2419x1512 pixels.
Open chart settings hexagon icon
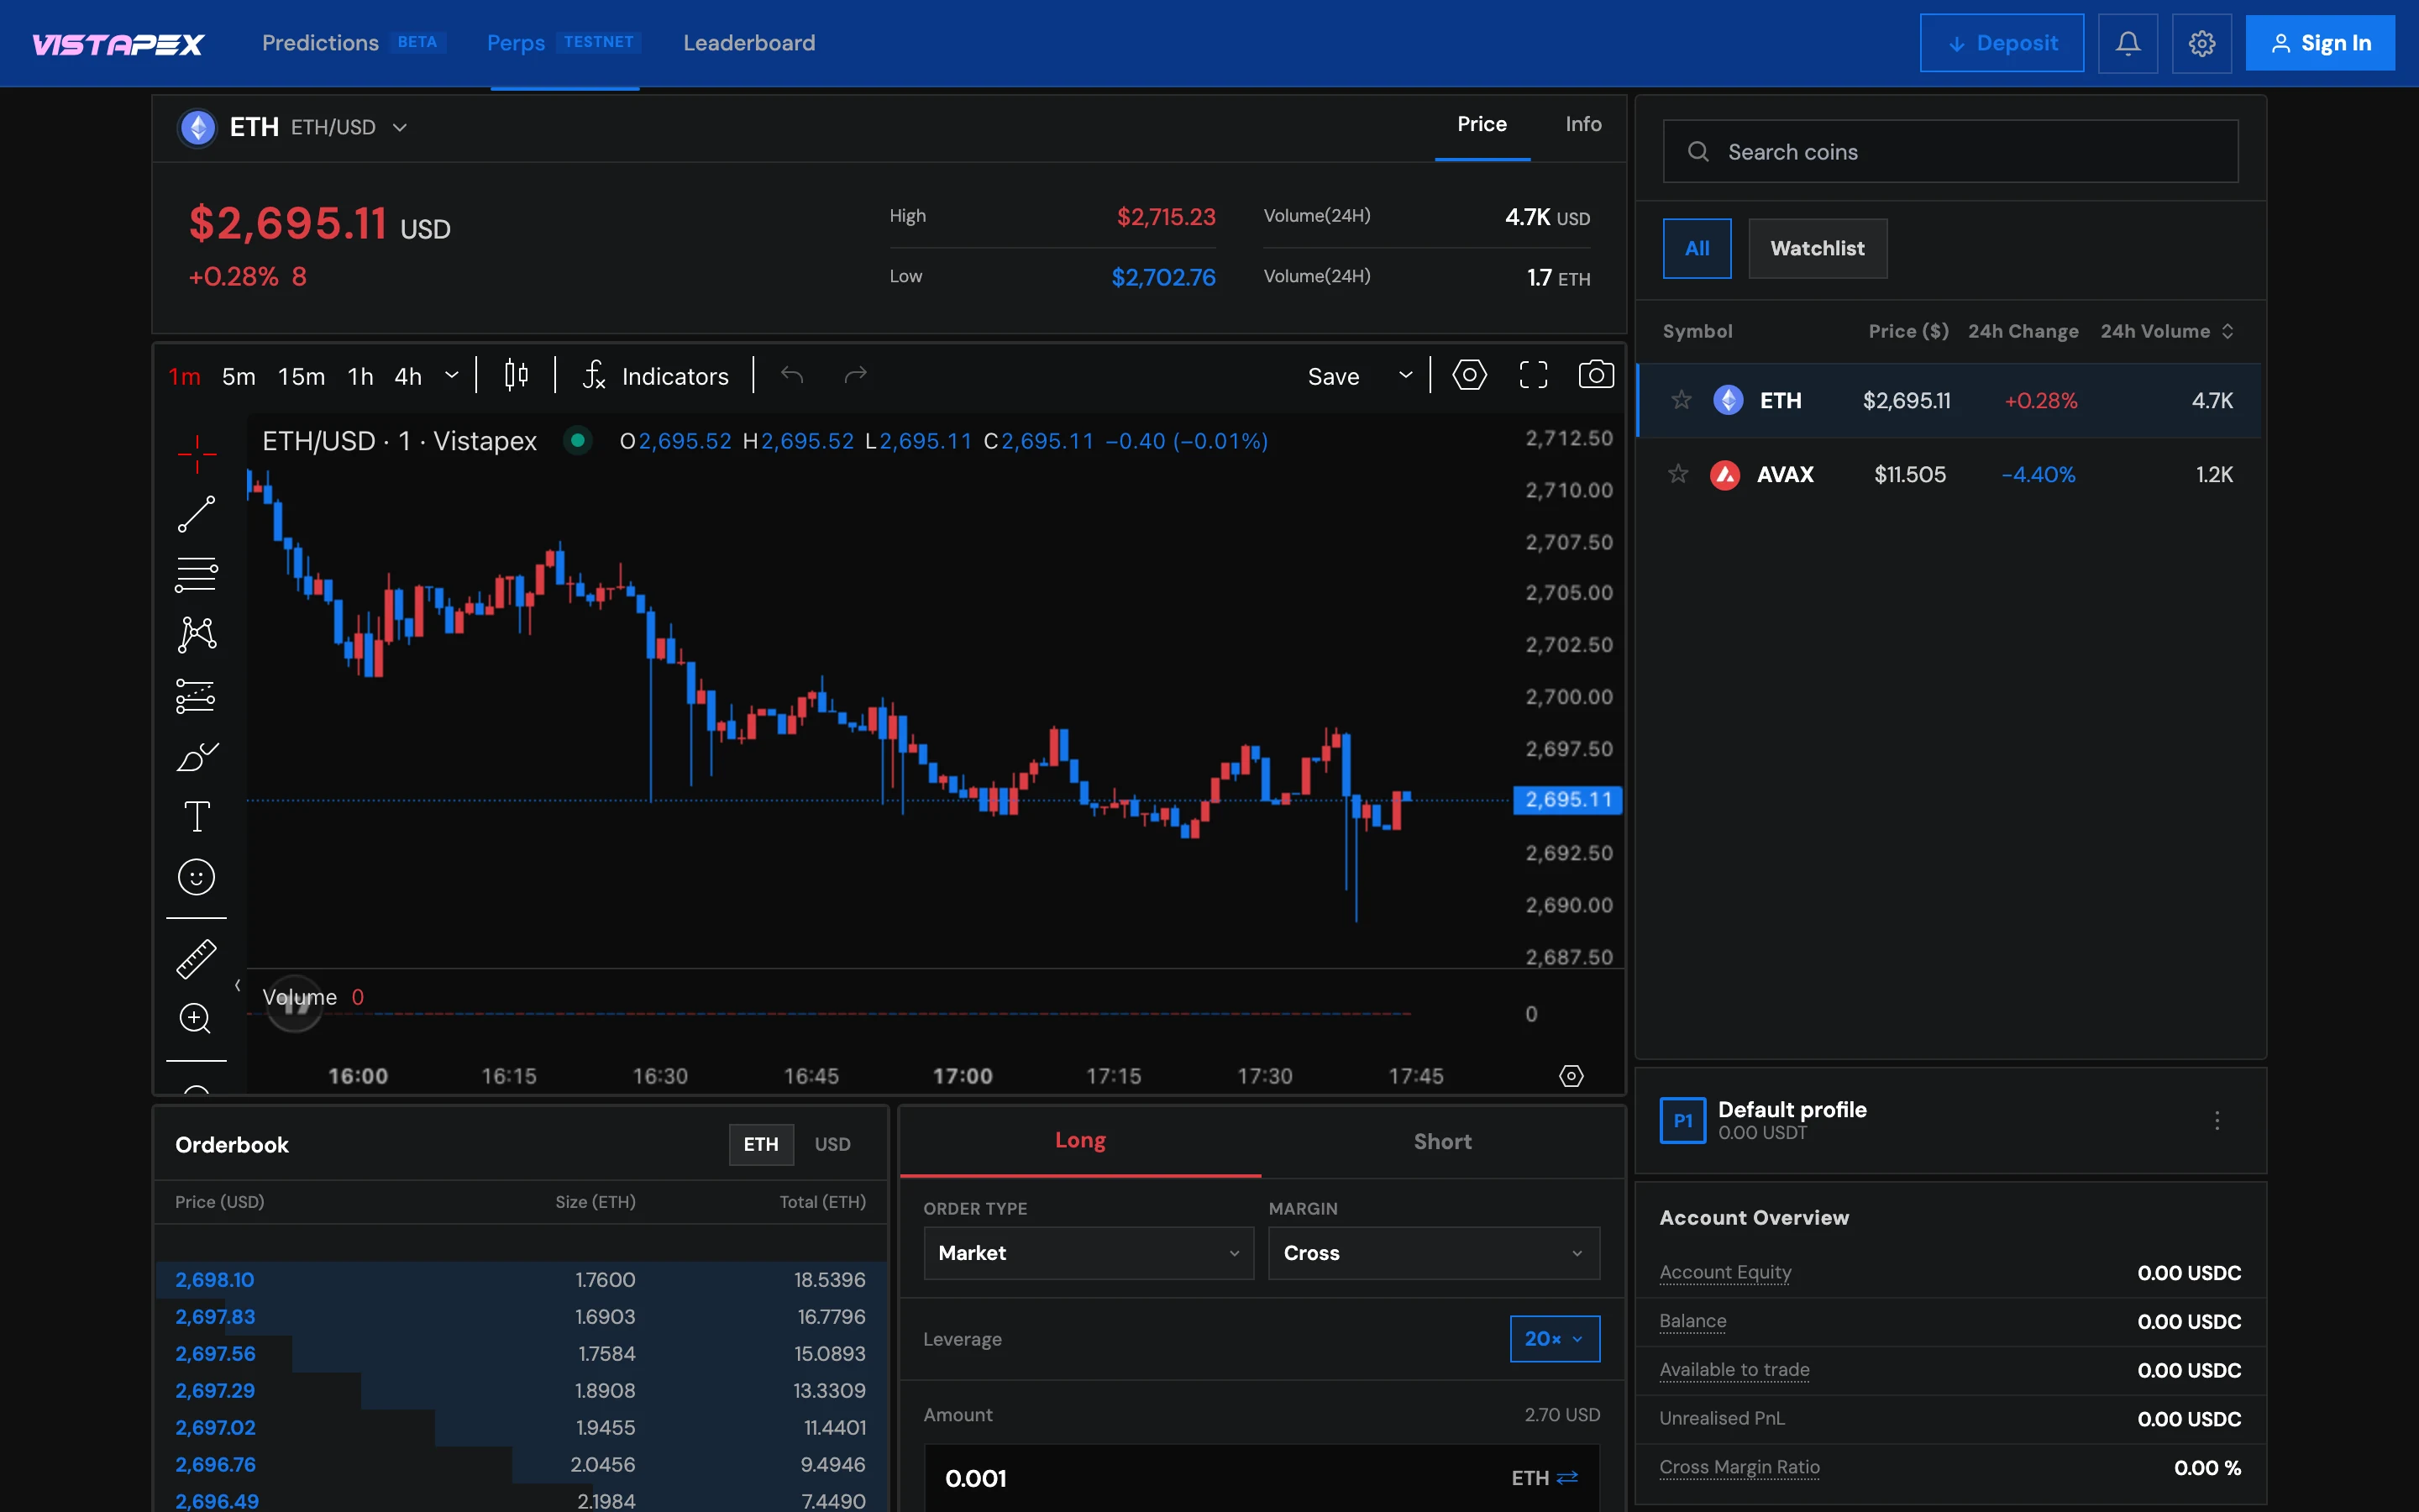pyautogui.click(x=1469, y=375)
